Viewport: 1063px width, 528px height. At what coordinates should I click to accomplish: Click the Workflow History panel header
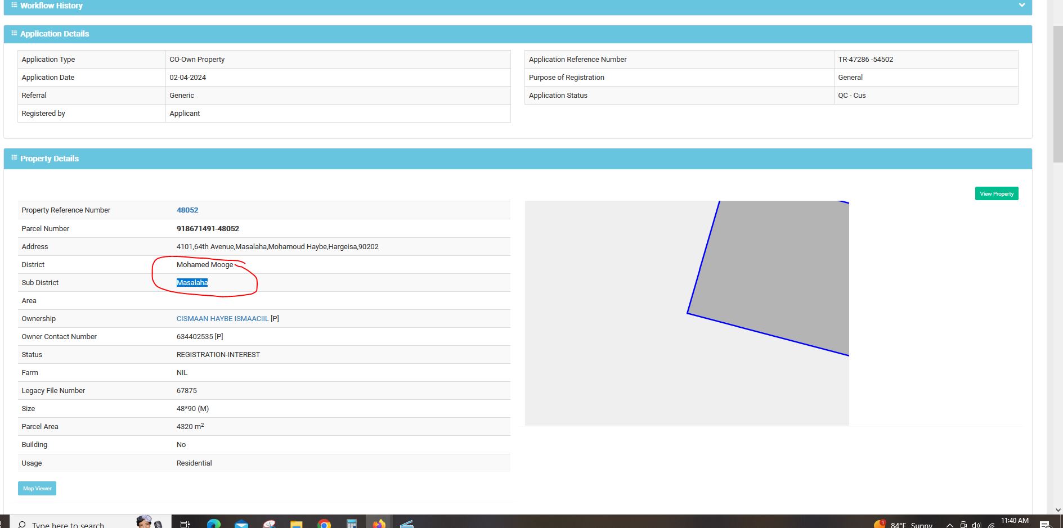[518, 6]
